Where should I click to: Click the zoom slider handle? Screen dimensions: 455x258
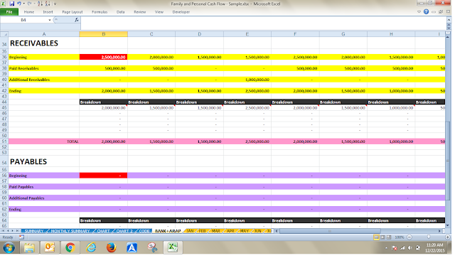pos(429,237)
